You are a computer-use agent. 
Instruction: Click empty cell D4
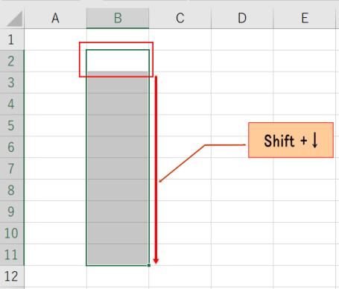click(x=242, y=104)
